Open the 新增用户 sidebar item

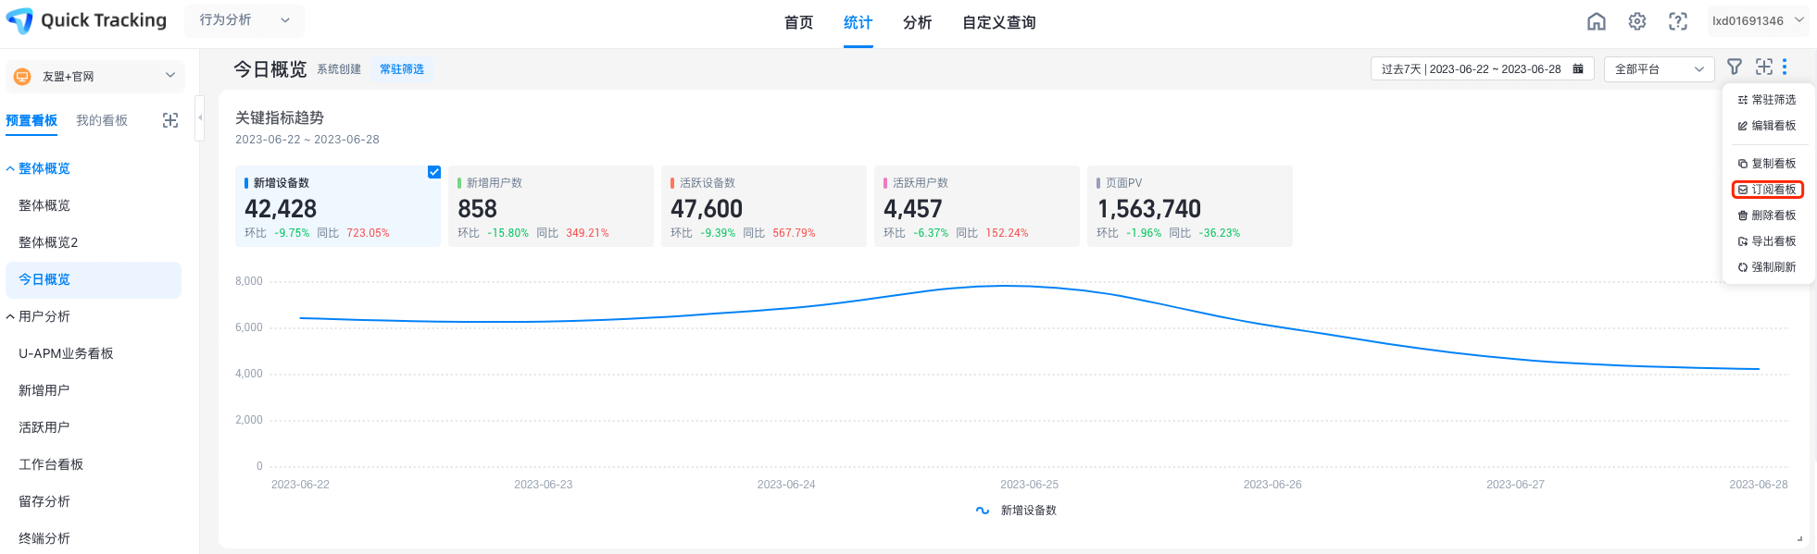tap(44, 390)
